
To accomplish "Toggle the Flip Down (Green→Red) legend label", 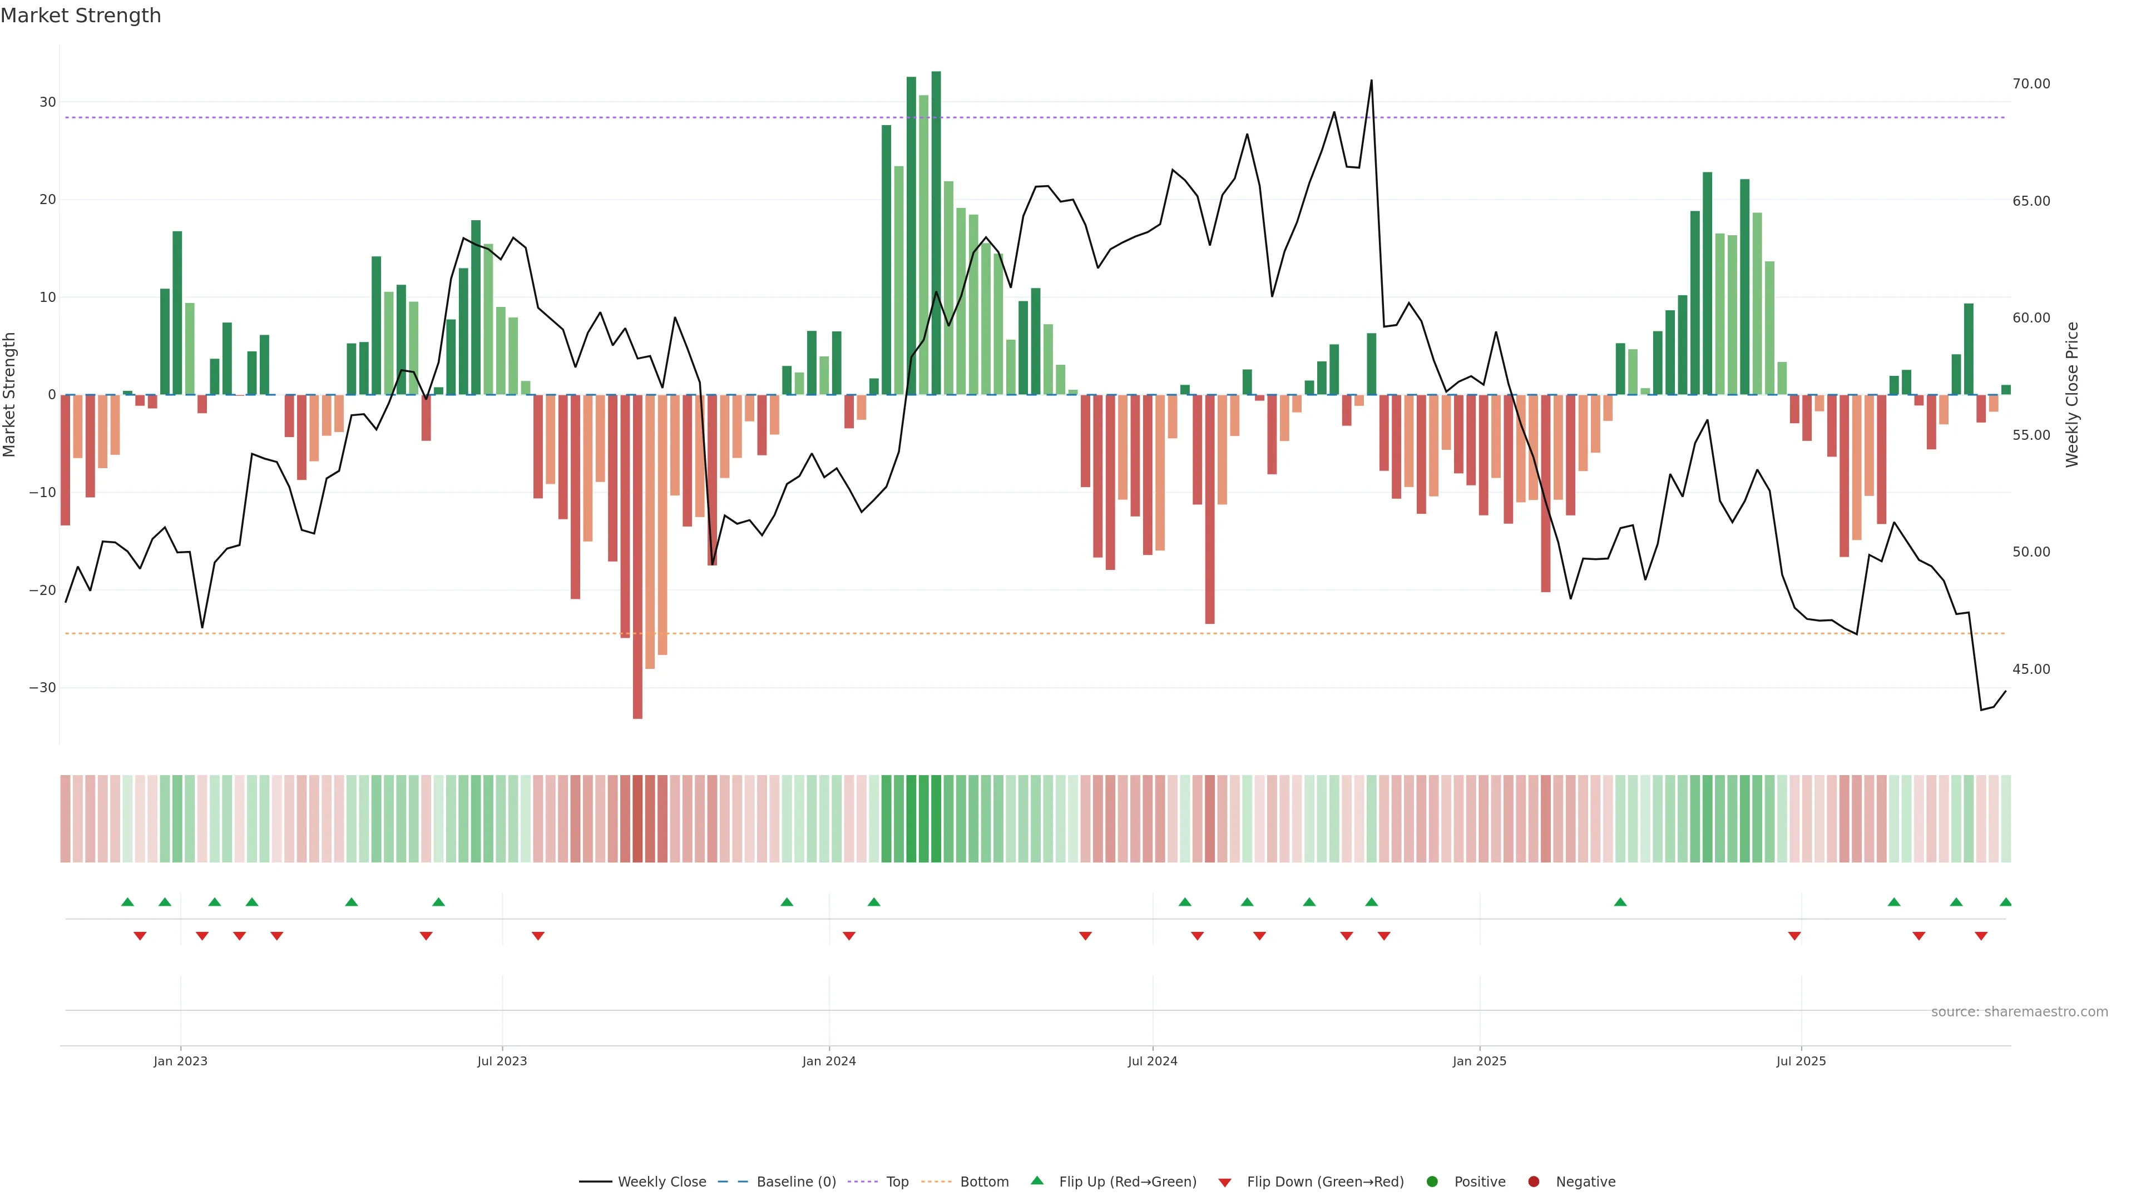I will pyautogui.click(x=1325, y=1181).
